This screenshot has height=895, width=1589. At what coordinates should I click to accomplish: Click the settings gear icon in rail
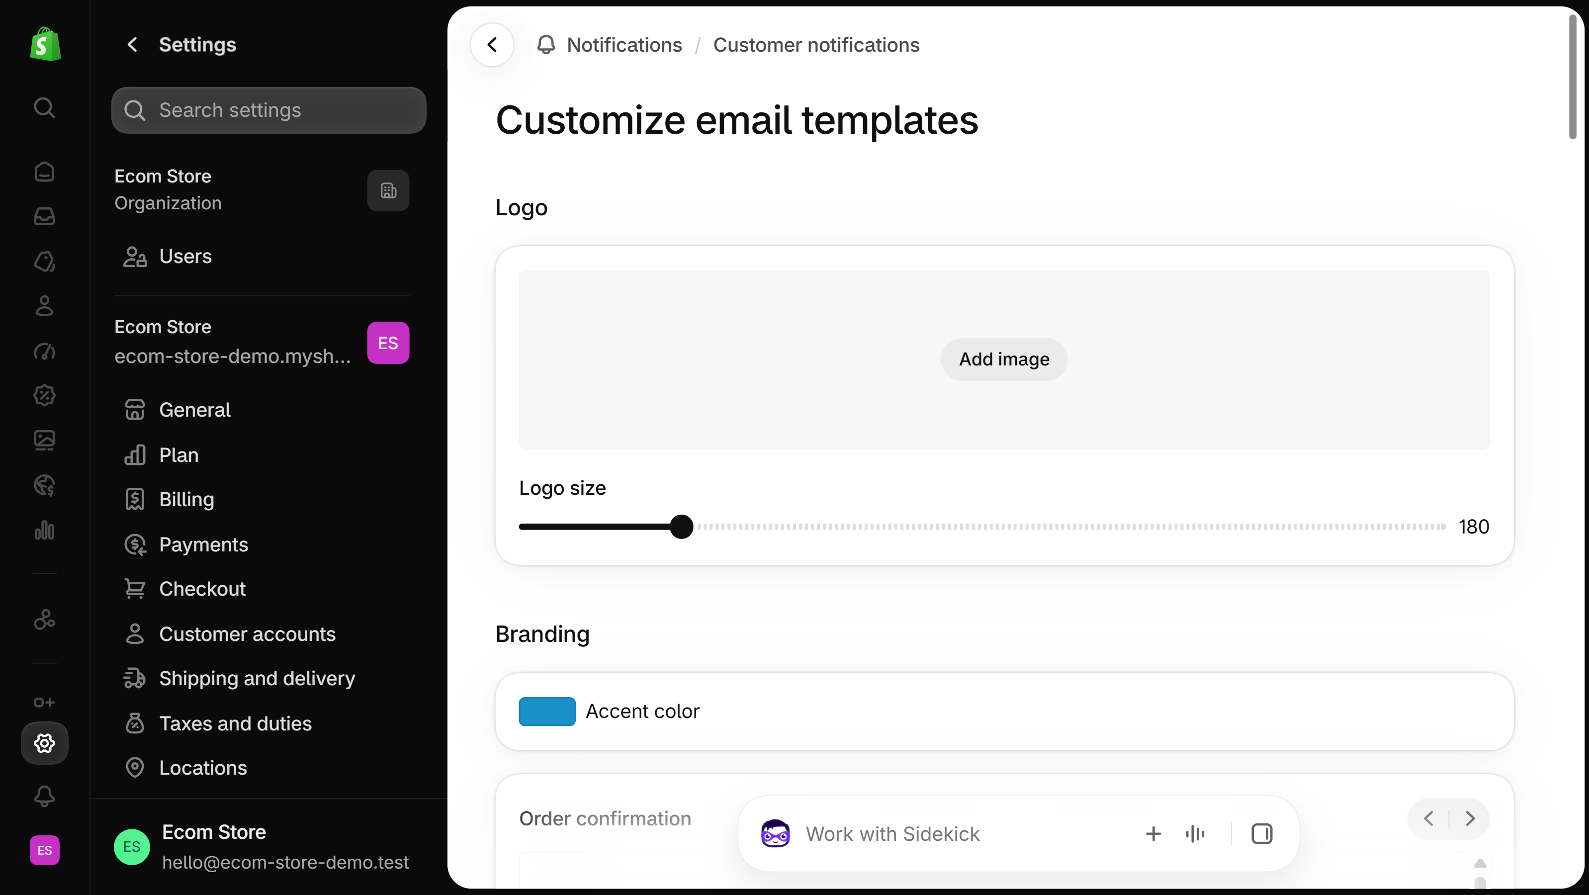tap(44, 743)
